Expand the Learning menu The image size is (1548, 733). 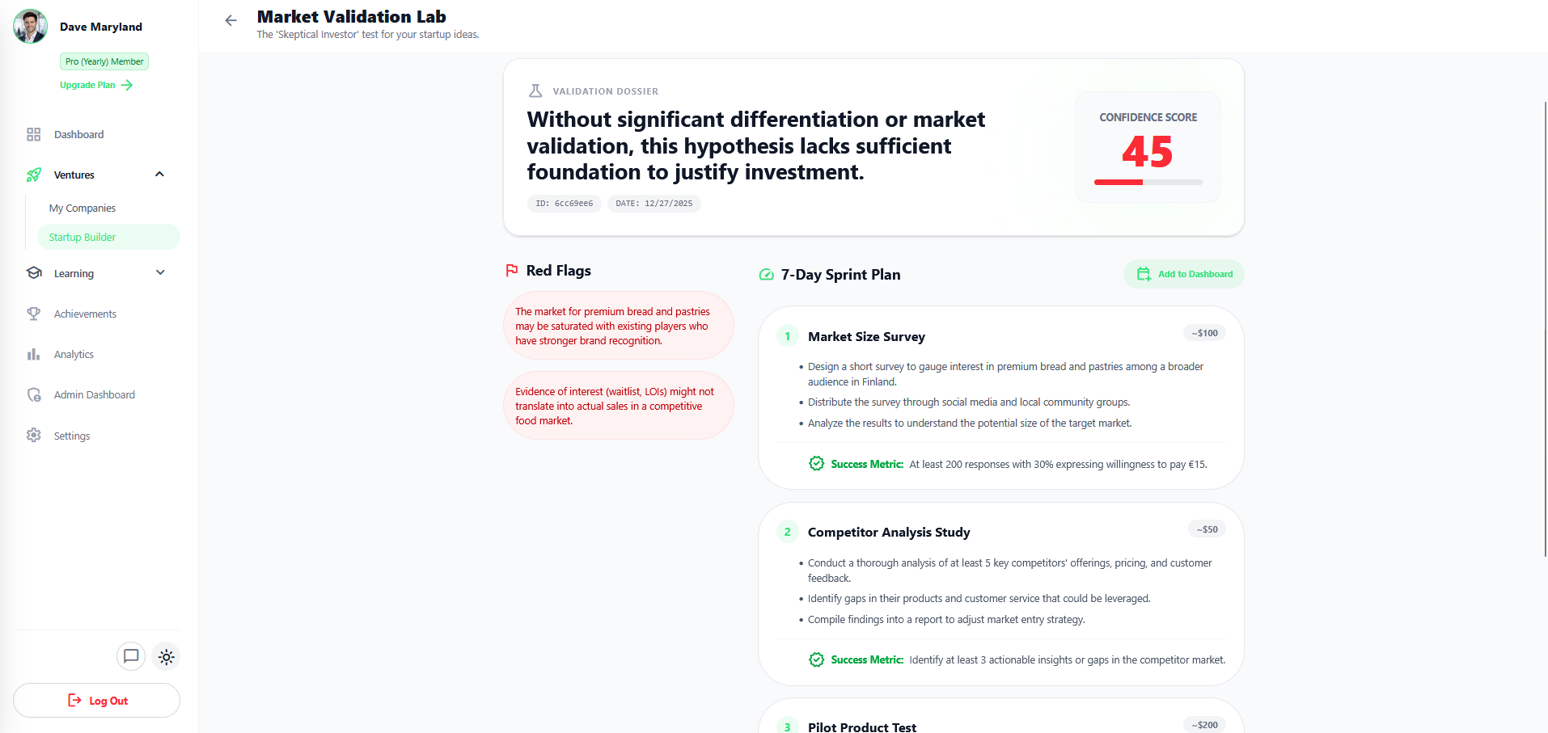(x=160, y=273)
